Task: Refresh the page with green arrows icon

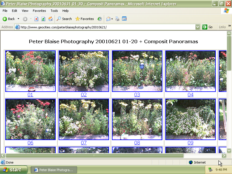Action: [x=43, y=19]
